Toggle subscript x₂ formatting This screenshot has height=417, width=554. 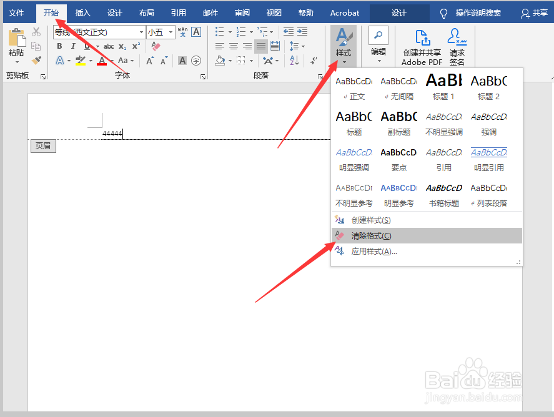point(122,46)
